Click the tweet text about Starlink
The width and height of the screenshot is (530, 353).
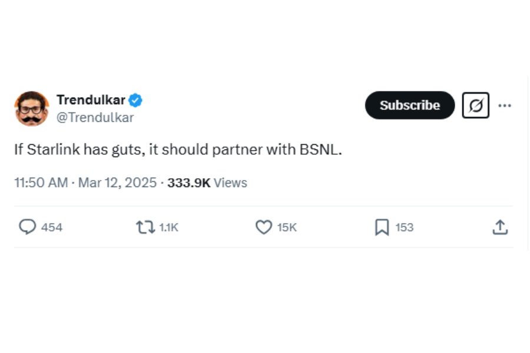tap(178, 150)
